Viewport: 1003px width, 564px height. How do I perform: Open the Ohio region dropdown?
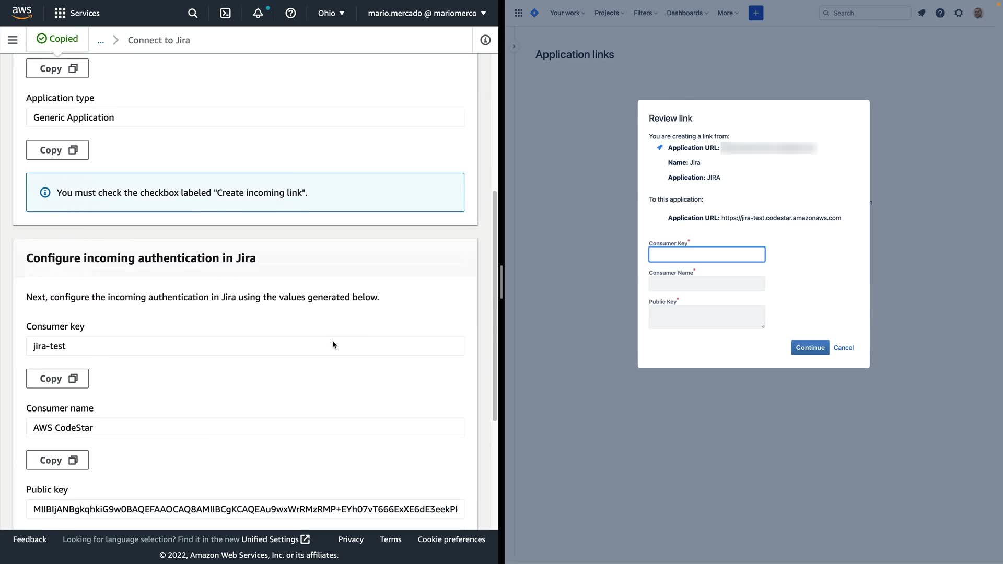click(331, 13)
